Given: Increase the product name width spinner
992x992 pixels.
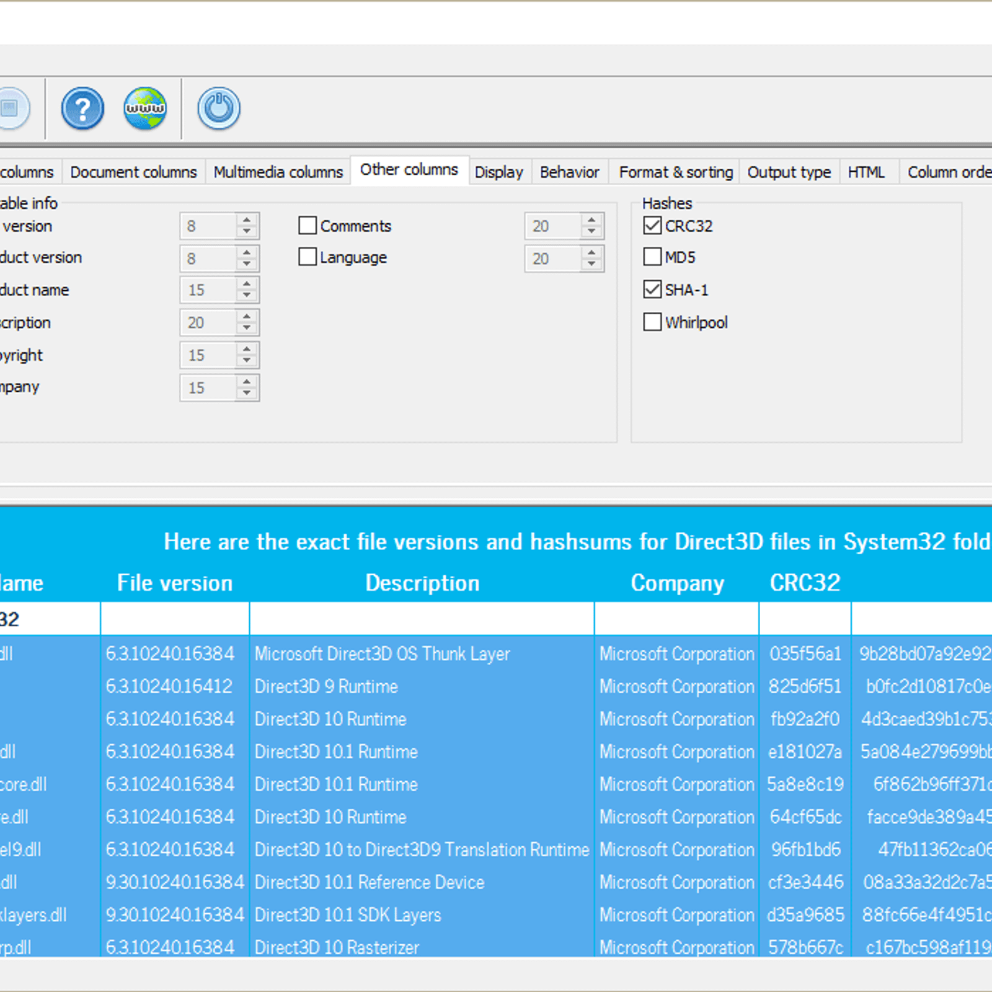Looking at the screenshot, I should click(x=247, y=284).
